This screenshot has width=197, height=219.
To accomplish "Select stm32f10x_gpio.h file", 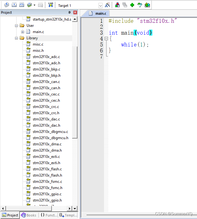I will point(47,200).
